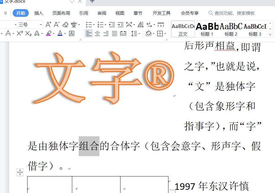Click the phonetic guide wén icon

point(74,25)
